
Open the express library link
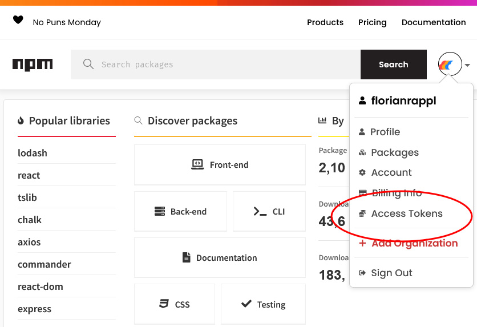tap(34, 309)
